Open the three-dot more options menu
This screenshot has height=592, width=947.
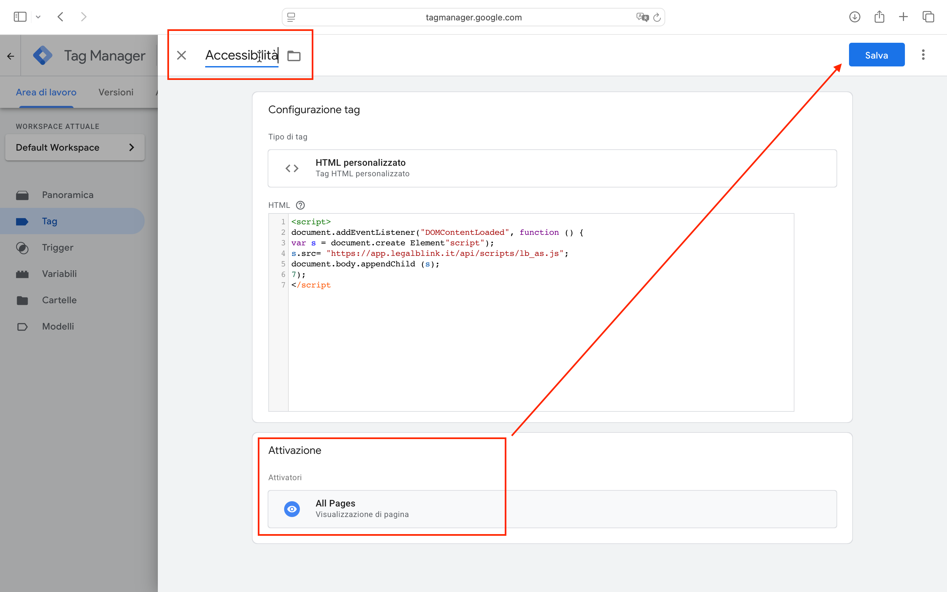click(923, 55)
